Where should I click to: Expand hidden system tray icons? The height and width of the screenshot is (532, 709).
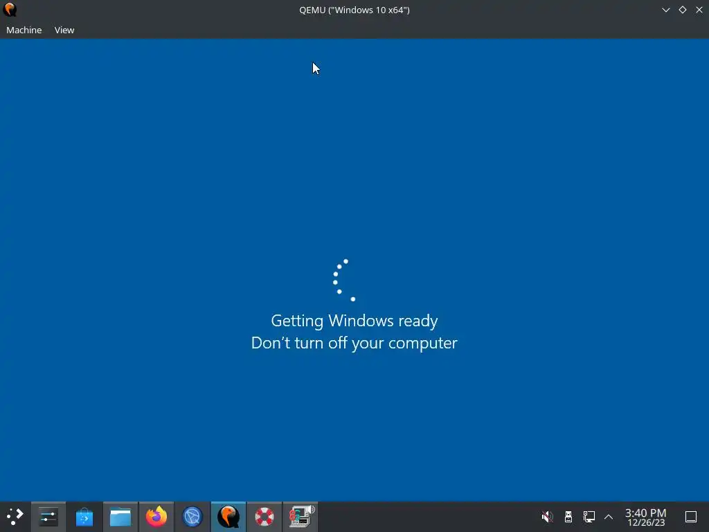tap(609, 517)
